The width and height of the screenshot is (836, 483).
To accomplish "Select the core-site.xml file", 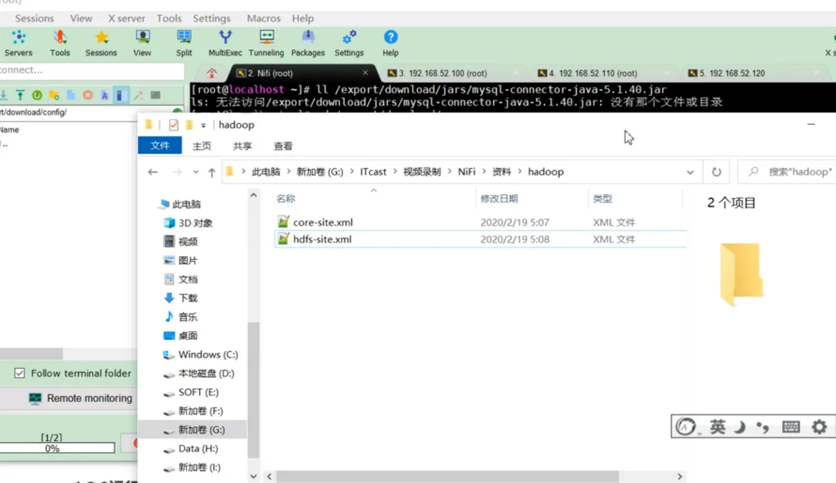I will click(x=323, y=222).
